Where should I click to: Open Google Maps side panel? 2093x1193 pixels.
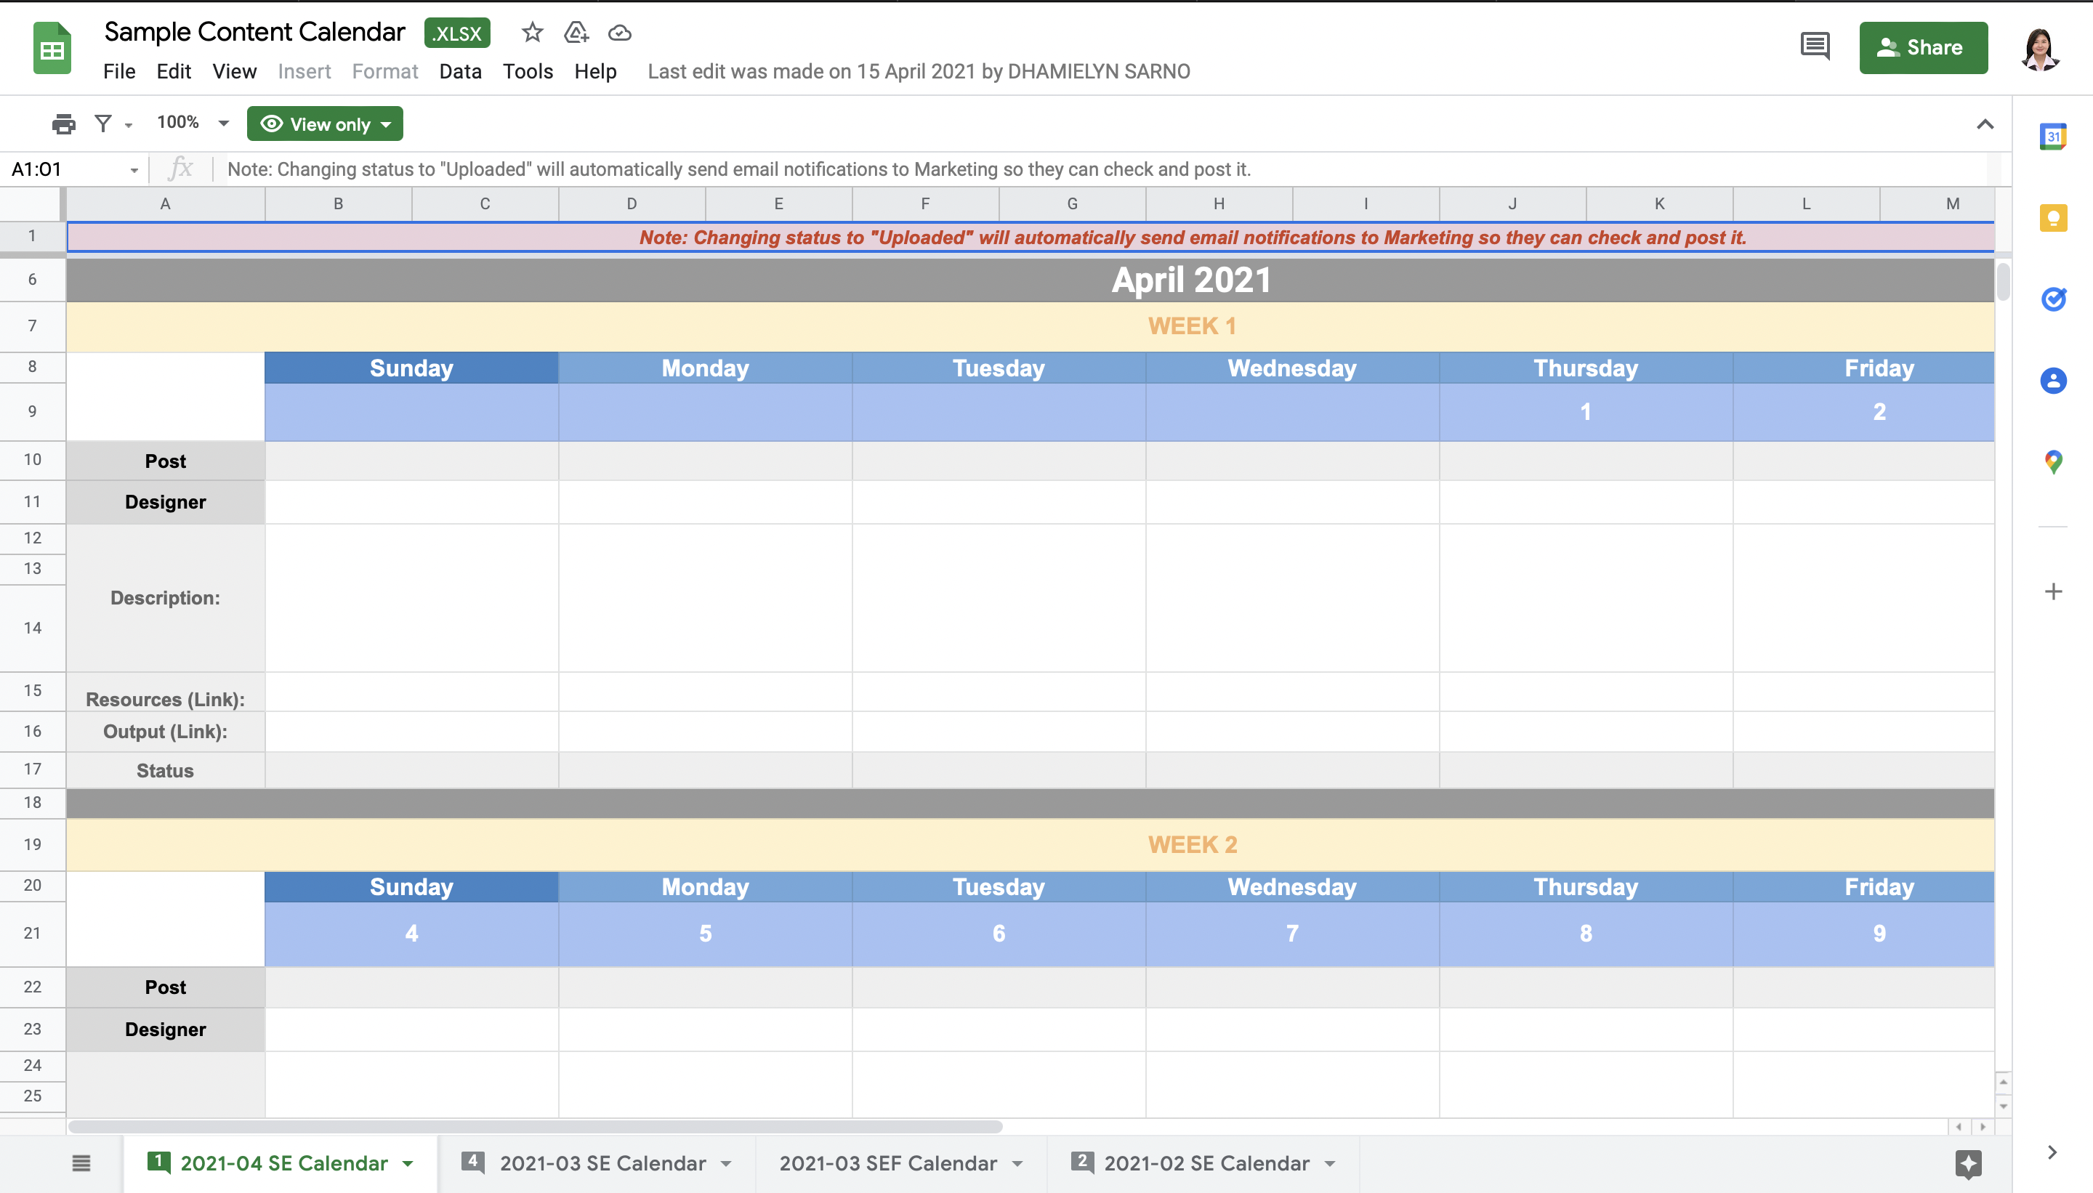click(x=2052, y=462)
